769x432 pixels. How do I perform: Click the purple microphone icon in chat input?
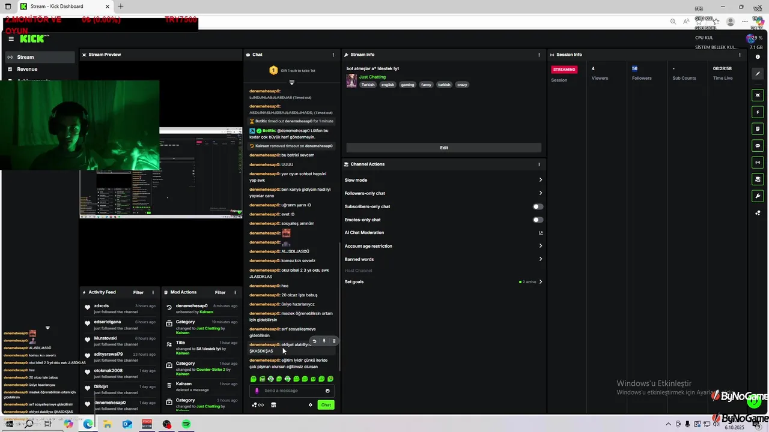tap(257, 391)
